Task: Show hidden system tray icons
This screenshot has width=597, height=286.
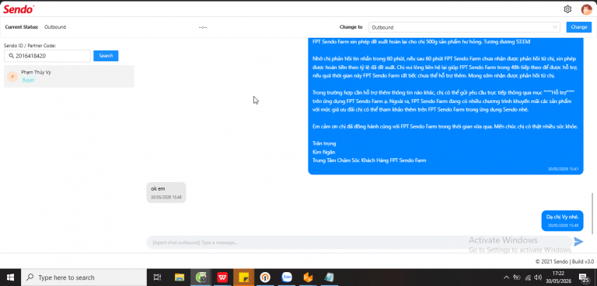Action: pos(506,277)
